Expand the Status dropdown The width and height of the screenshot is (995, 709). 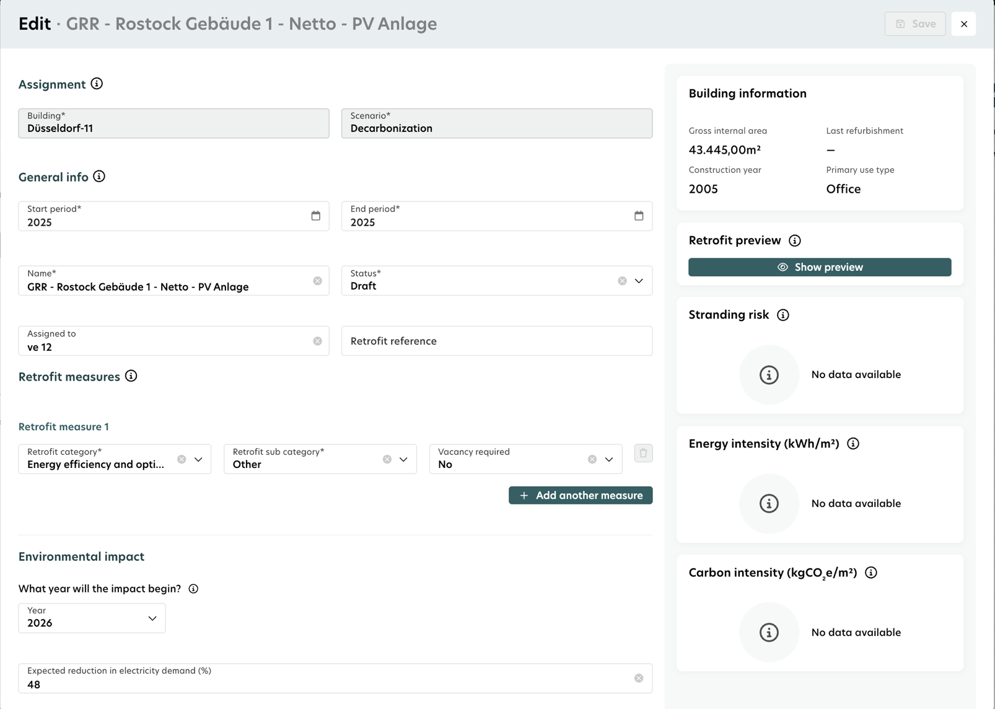pos(639,281)
